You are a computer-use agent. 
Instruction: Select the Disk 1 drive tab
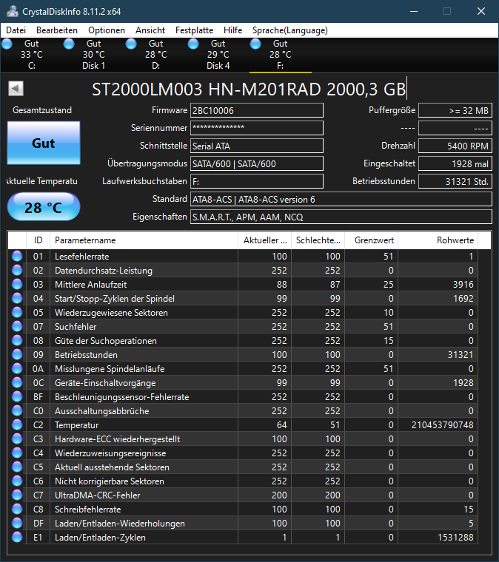(93, 55)
